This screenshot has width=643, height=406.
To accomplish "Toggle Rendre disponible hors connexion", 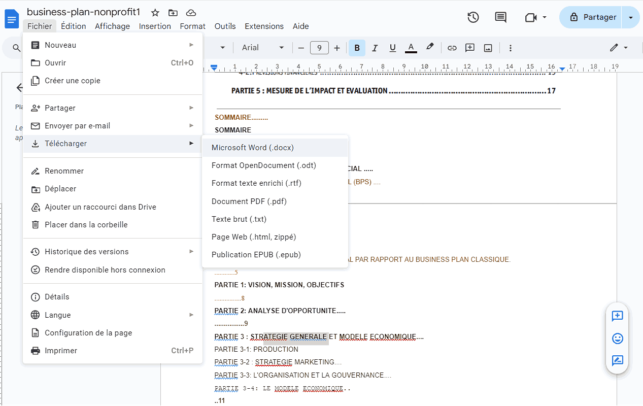I will coord(113,270).
